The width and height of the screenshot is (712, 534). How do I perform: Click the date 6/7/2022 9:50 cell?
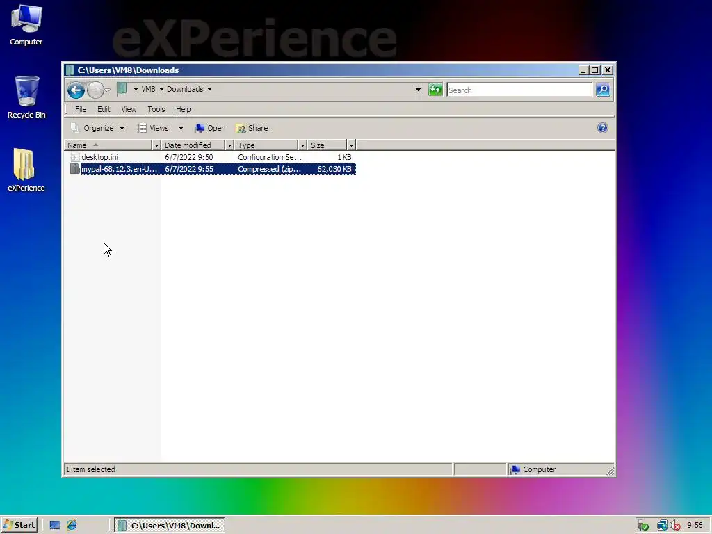[189, 157]
